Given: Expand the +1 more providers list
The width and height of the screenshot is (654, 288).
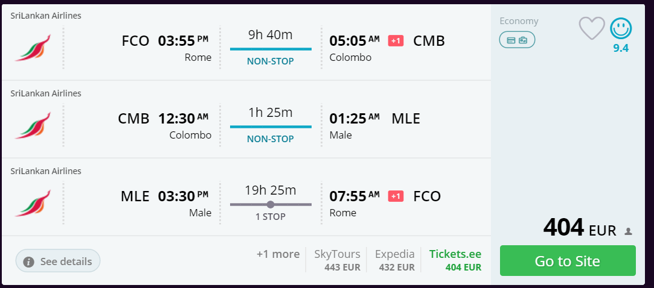Looking at the screenshot, I should [x=278, y=254].
